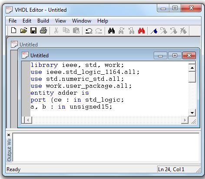The height and width of the screenshot is (179, 205).
Task: Click the 'Ln 24, Col 1' status indicator
Action: tap(171, 169)
